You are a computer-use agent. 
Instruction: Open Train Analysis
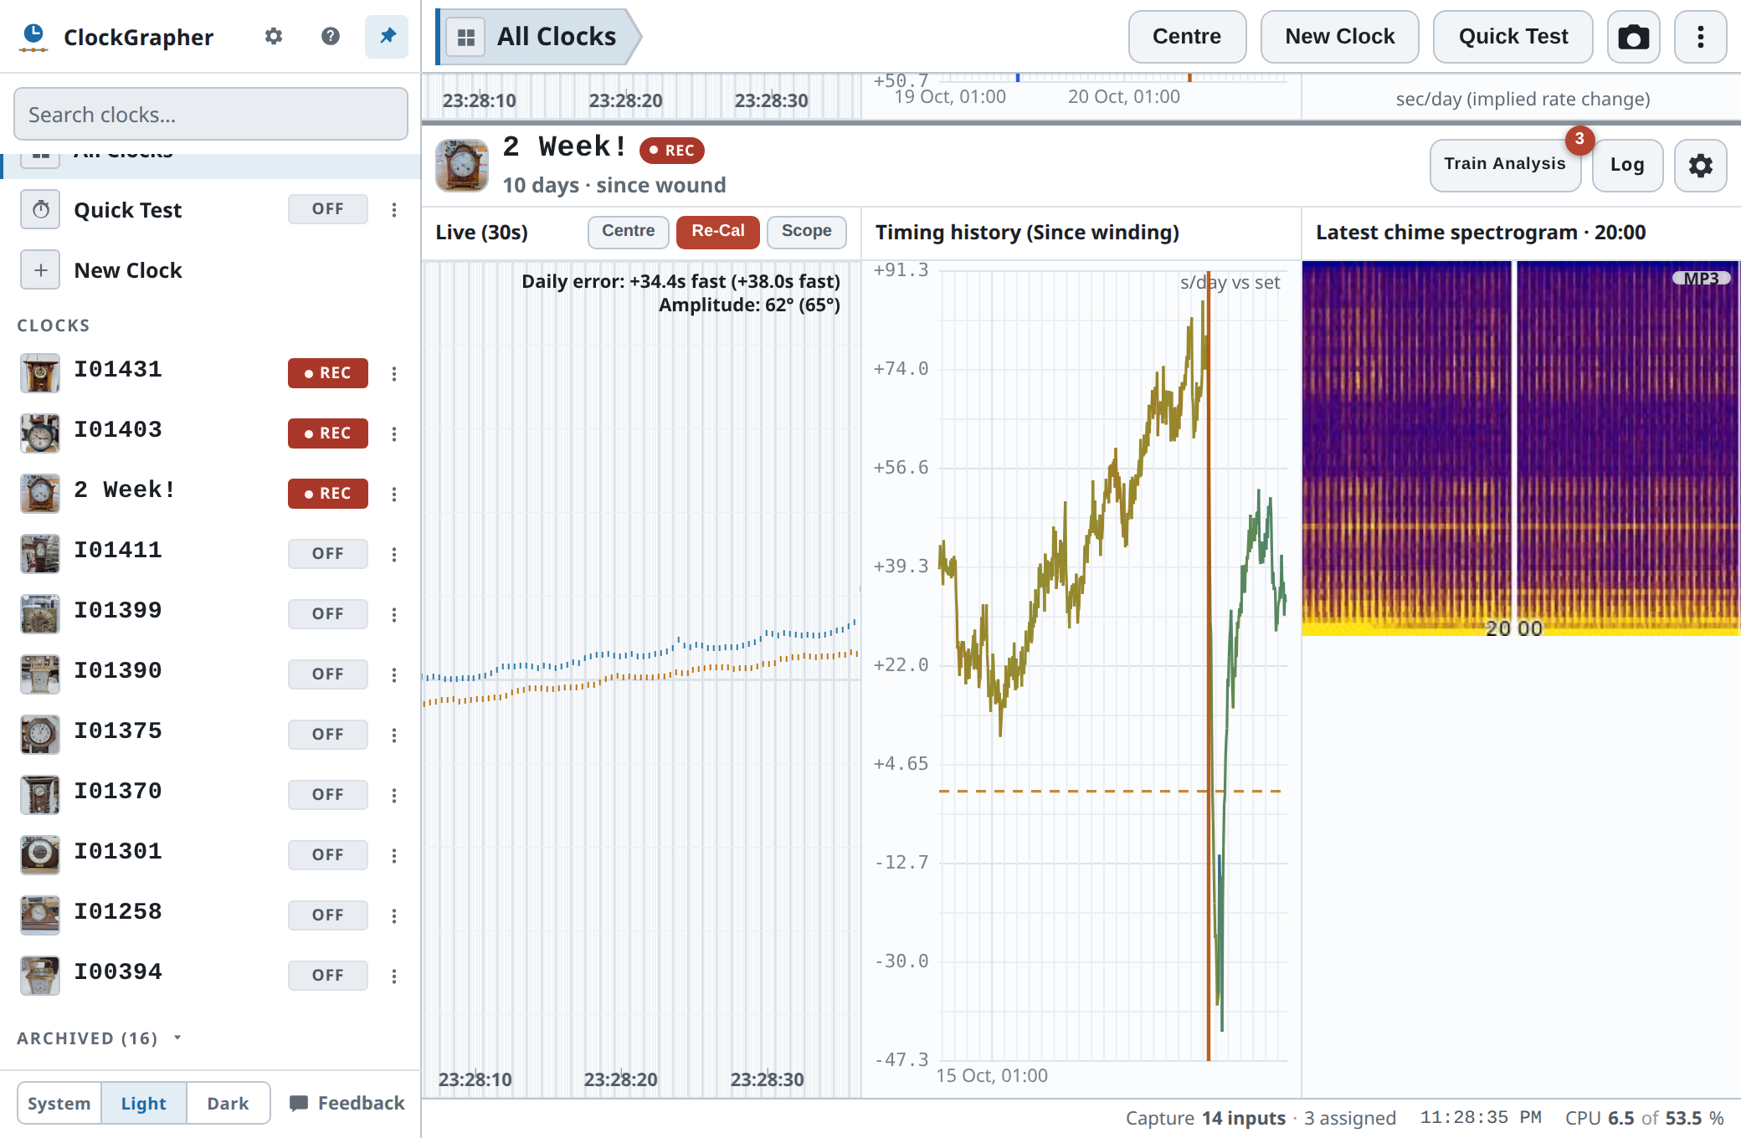click(1505, 165)
